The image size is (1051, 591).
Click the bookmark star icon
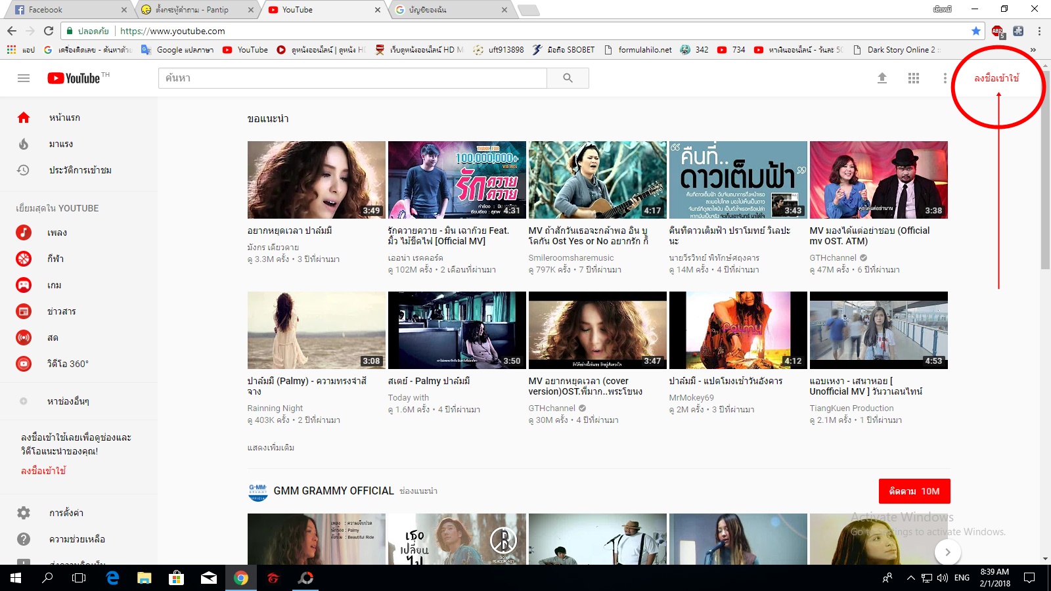(976, 31)
